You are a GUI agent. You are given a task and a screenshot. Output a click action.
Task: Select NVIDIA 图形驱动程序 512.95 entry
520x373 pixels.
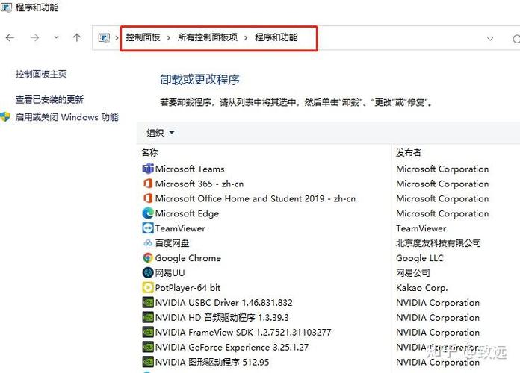[212, 362]
